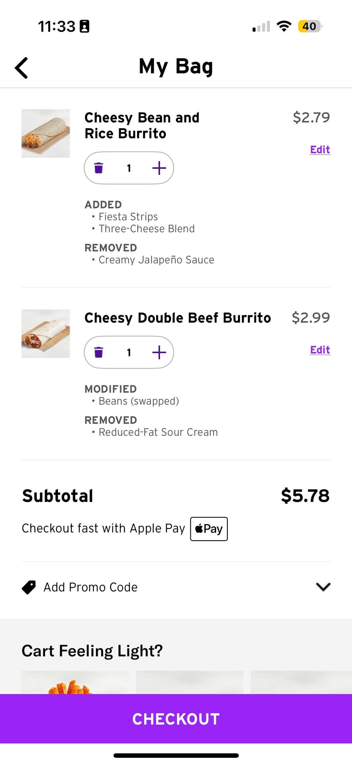352x765 pixels.
Task: Open the Cheesy Bean and Rice Burrito thumbnail
Action: pos(46,133)
